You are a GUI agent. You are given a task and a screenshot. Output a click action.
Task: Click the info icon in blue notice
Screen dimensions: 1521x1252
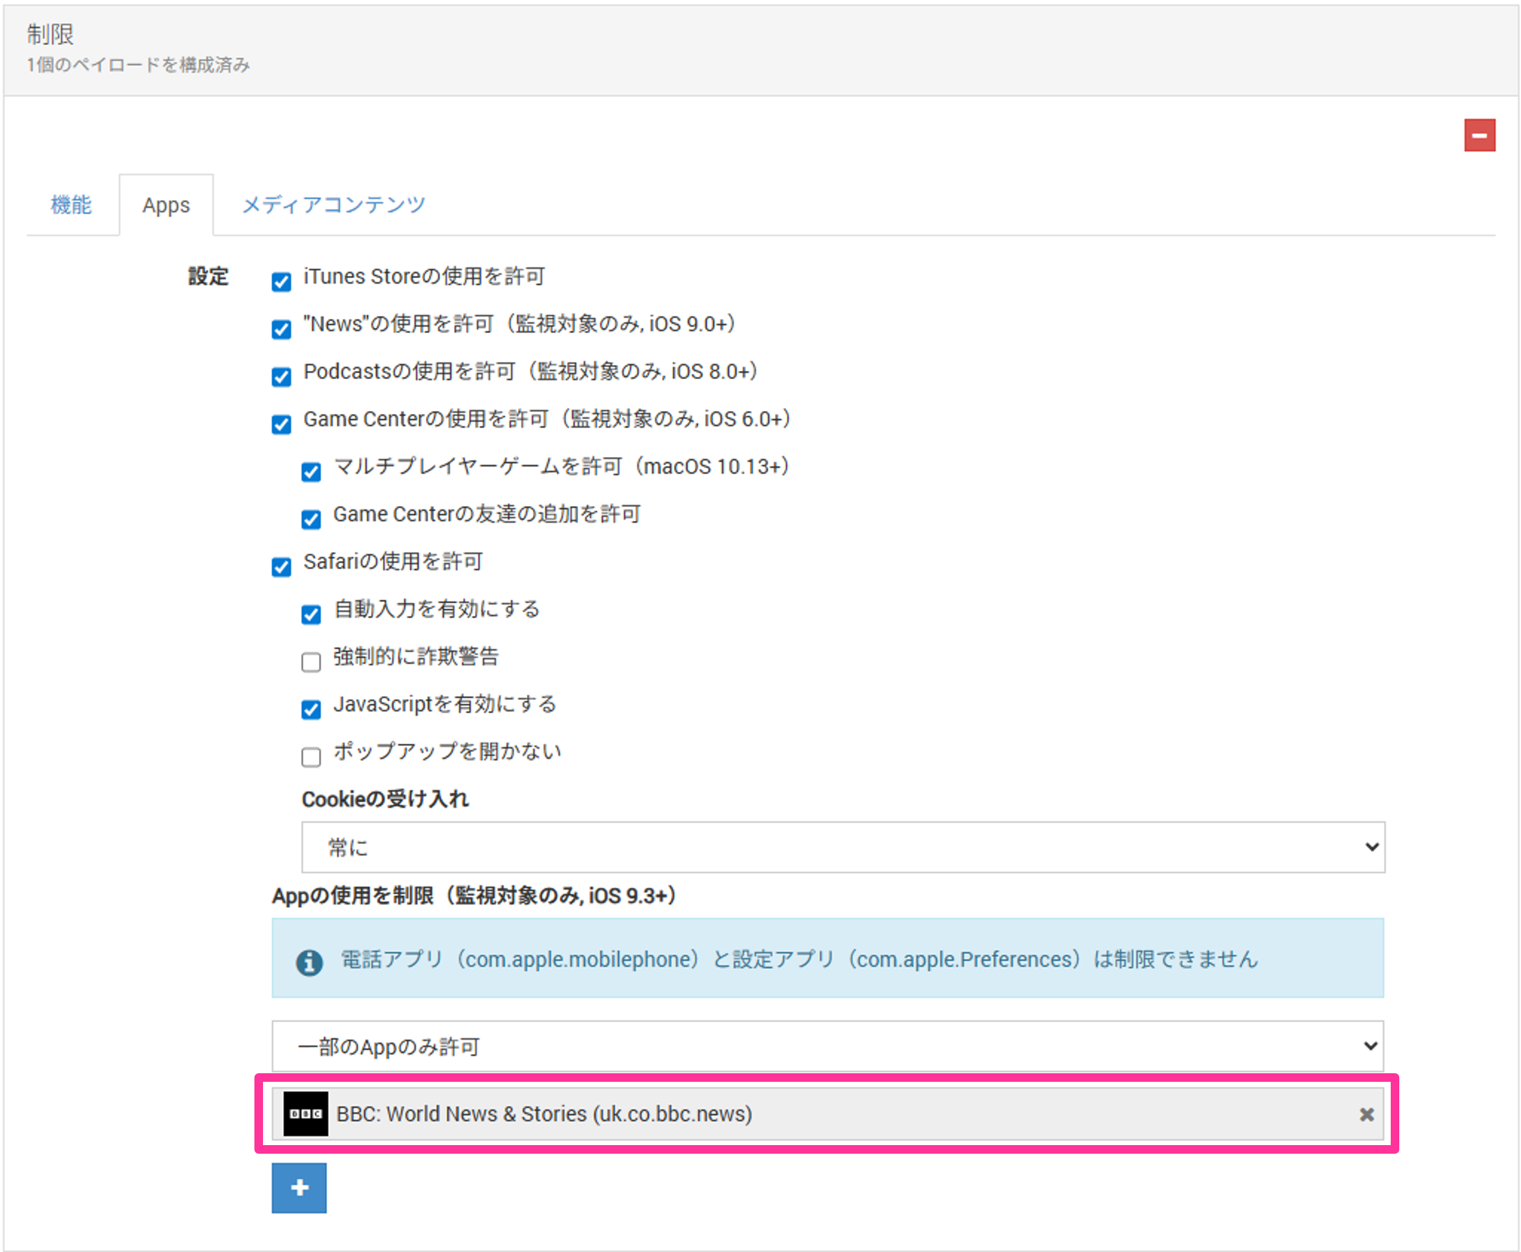pos(310,962)
